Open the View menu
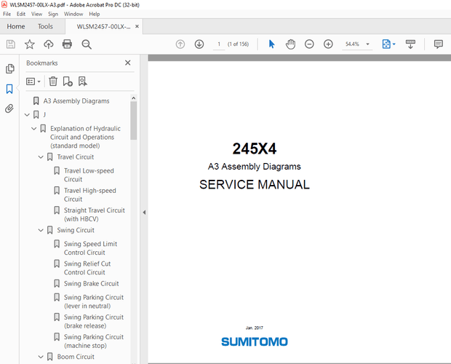451x364 pixels. point(36,14)
